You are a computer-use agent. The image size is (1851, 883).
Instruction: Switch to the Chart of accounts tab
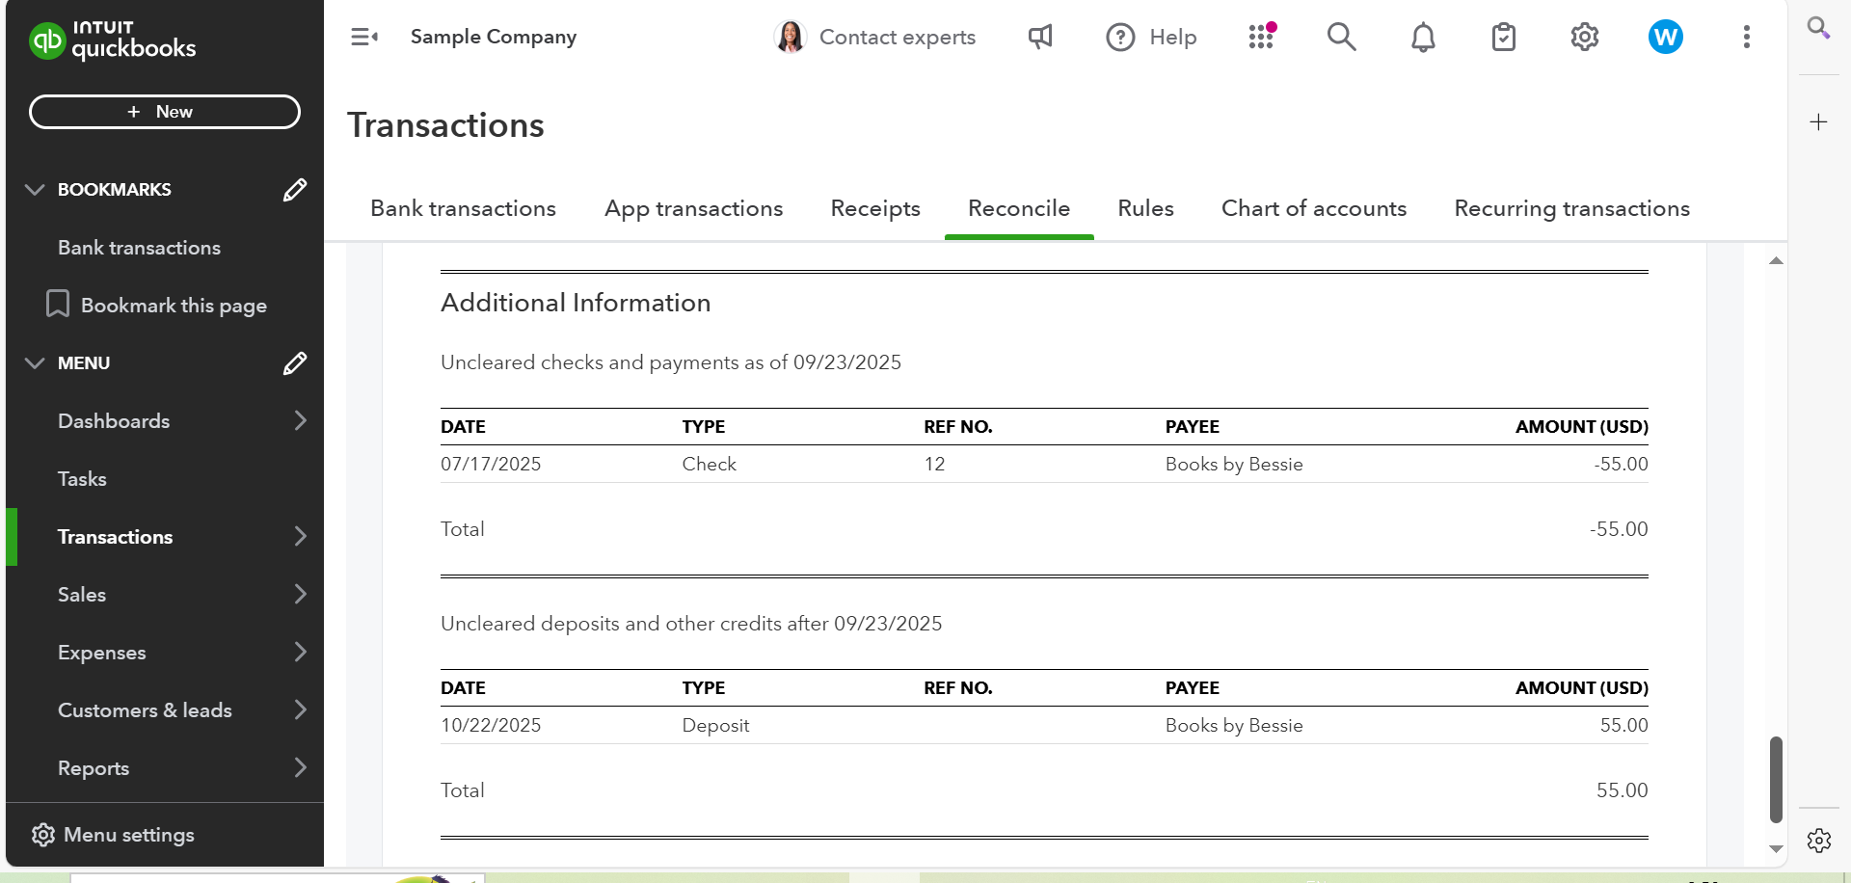1313,208
